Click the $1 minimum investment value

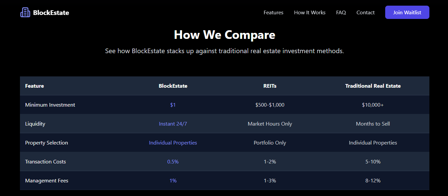[173, 105]
